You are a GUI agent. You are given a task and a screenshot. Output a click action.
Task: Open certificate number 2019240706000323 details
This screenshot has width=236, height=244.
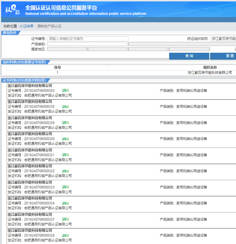(x=39, y=187)
